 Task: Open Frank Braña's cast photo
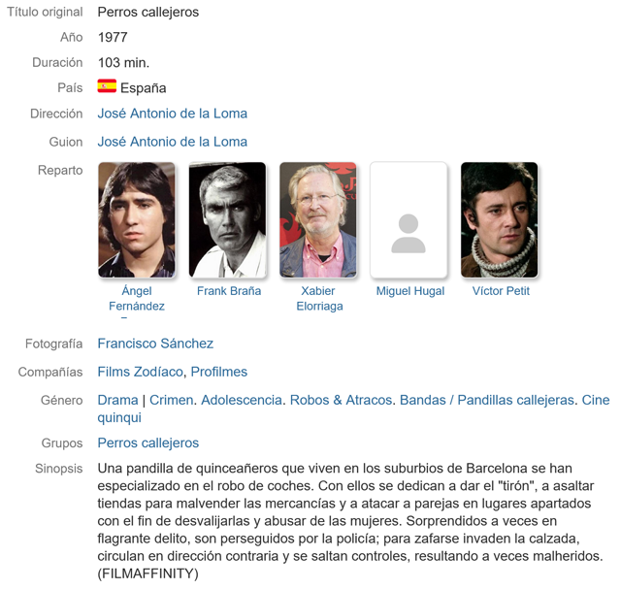(227, 220)
